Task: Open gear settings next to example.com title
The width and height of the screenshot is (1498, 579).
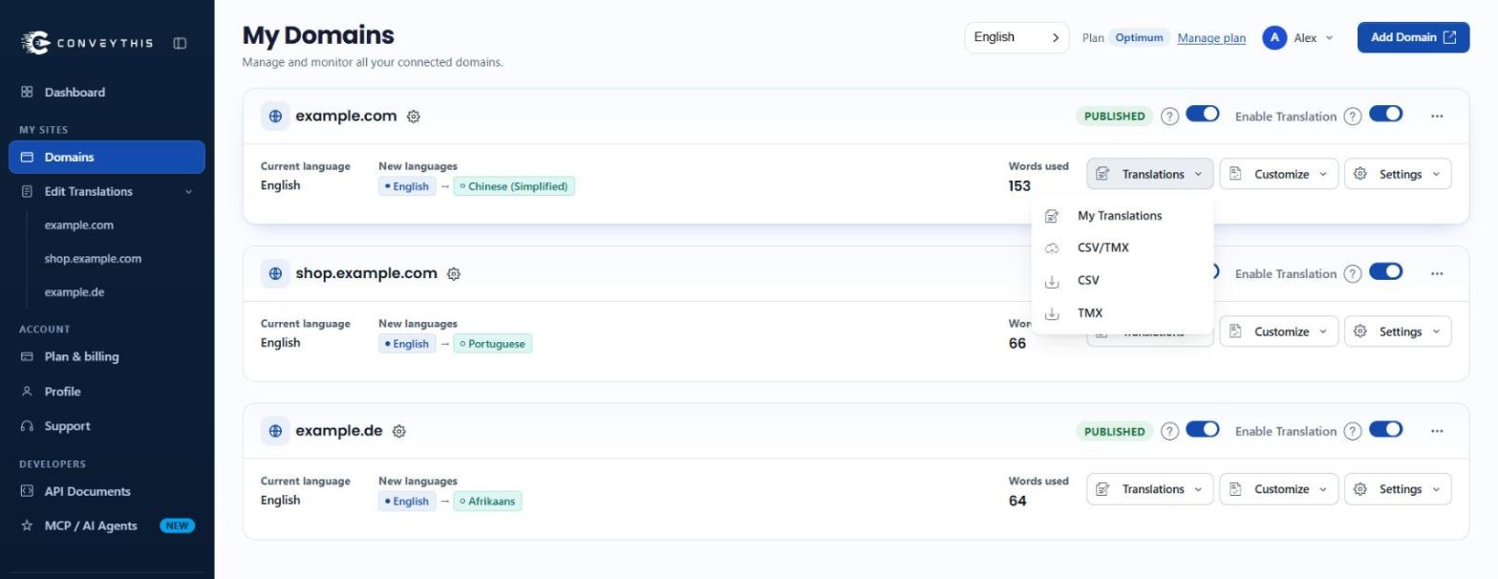Action: coord(414,117)
